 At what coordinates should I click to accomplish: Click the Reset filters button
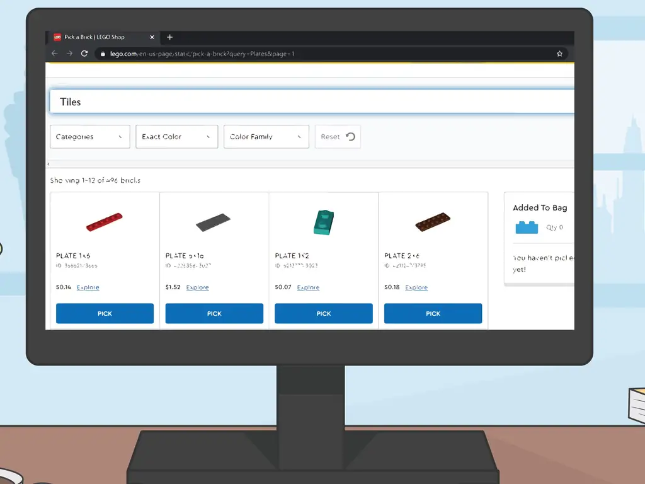[x=338, y=137]
